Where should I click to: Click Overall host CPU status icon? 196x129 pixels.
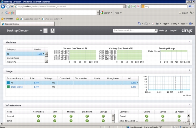(x=55, y=116)
